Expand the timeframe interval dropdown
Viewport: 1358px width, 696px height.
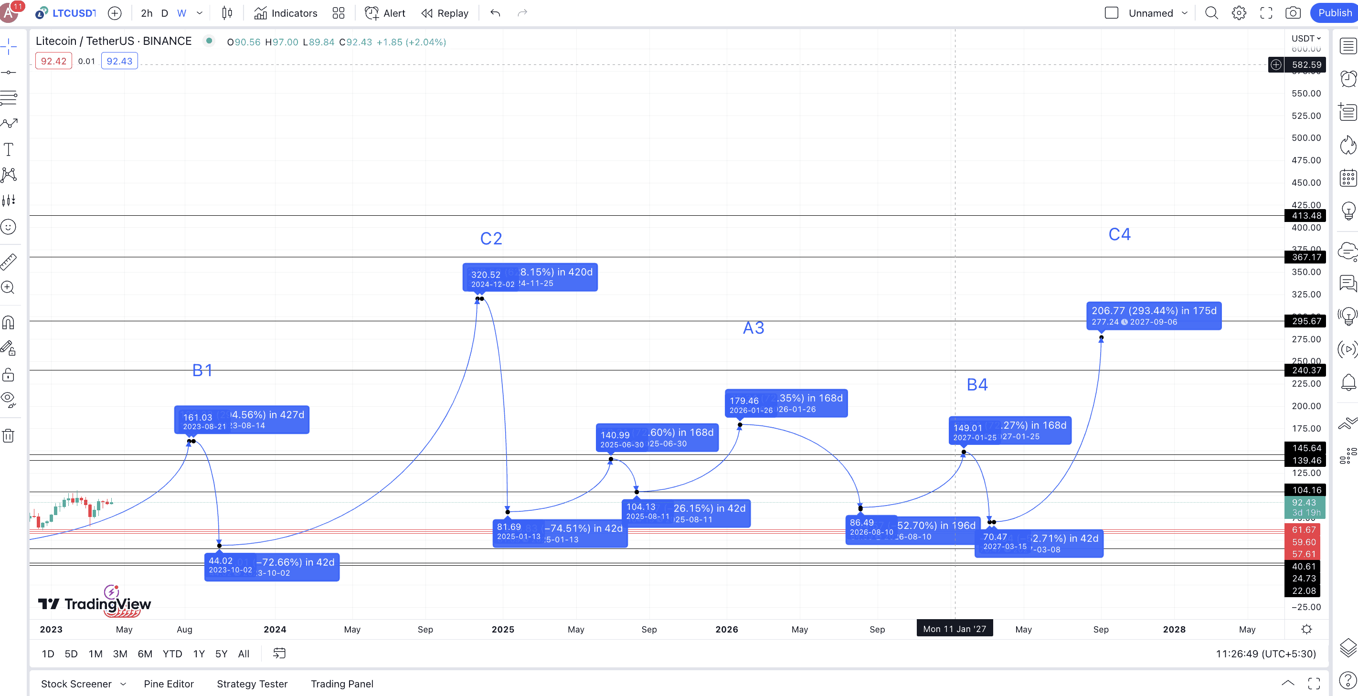[199, 13]
